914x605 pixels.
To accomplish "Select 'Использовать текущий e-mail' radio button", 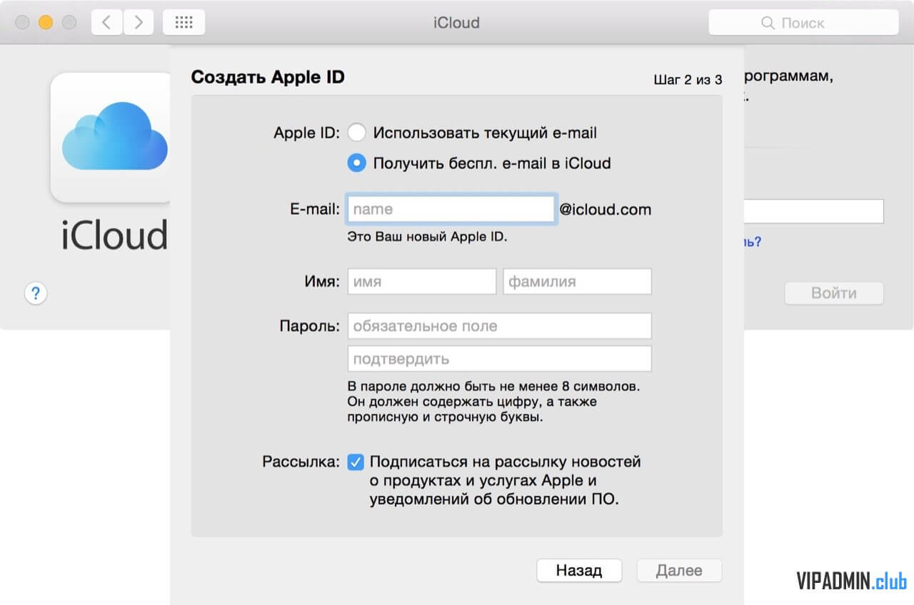I will (x=356, y=133).
